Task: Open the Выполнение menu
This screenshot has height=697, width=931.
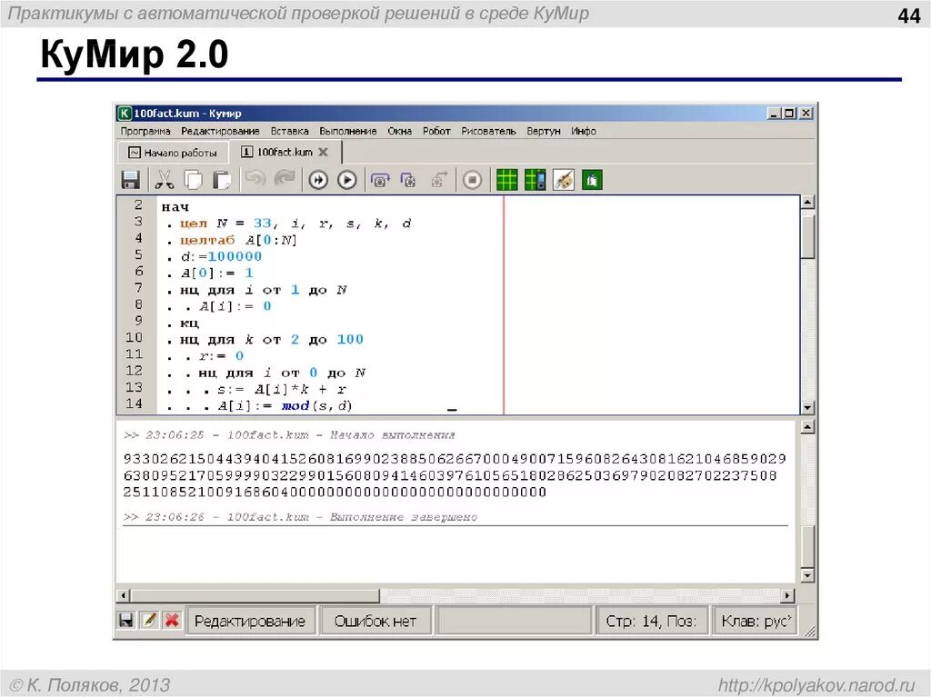Action: 348,131
